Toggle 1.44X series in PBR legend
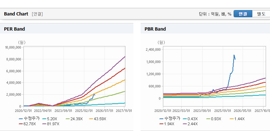270x131 pixels. (x=237, y=119)
